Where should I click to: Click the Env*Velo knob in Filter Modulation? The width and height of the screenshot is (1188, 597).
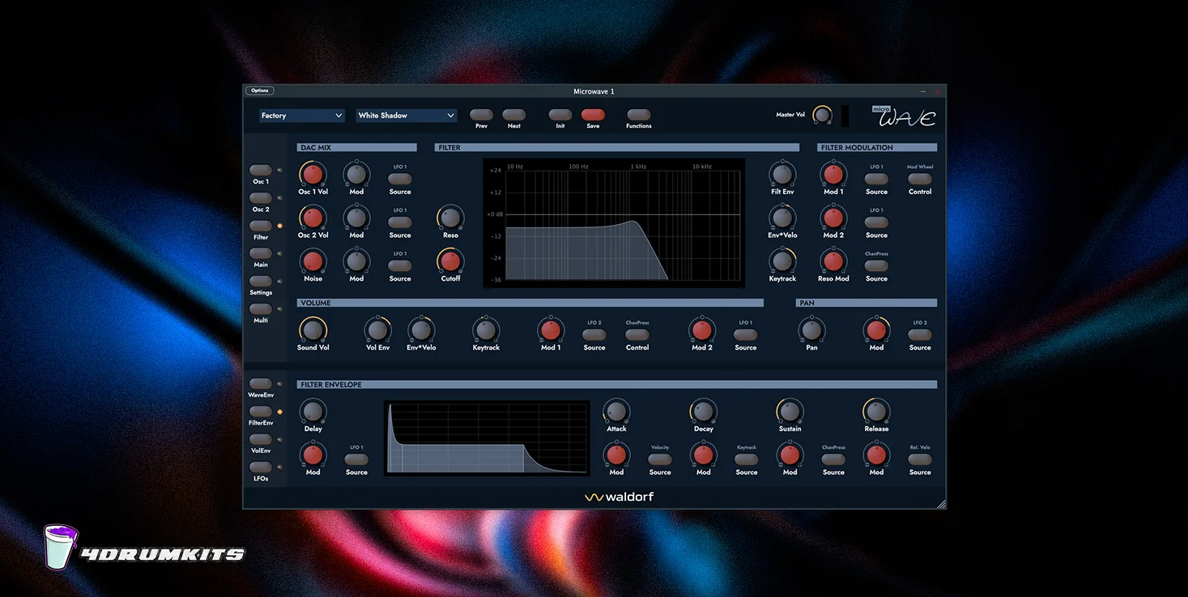tap(781, 218)
